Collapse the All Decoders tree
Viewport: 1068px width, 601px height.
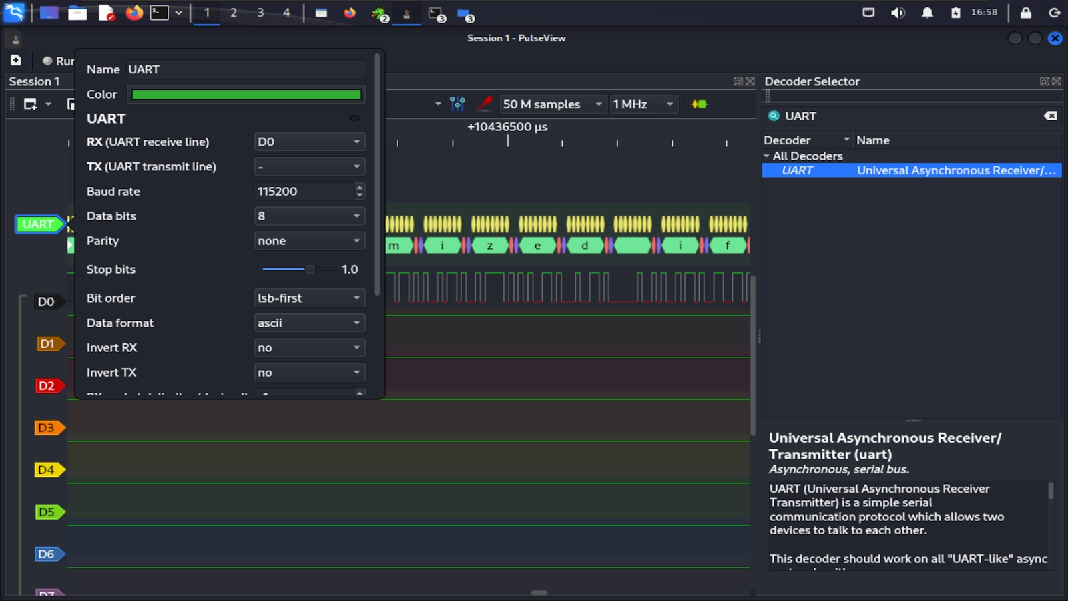[766, 156]
